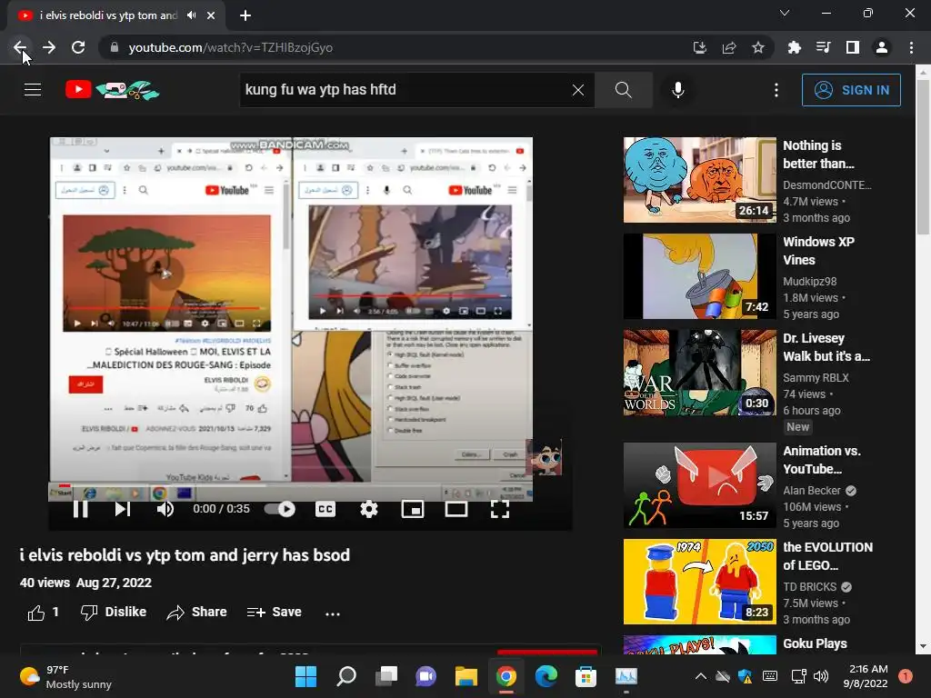Enter fullscreen video mode
Screen dimensions: 931x698
click(x=500, y=509)
